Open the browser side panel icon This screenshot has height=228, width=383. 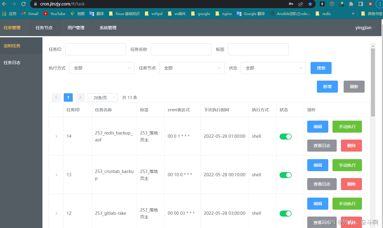tap(360, 4)
